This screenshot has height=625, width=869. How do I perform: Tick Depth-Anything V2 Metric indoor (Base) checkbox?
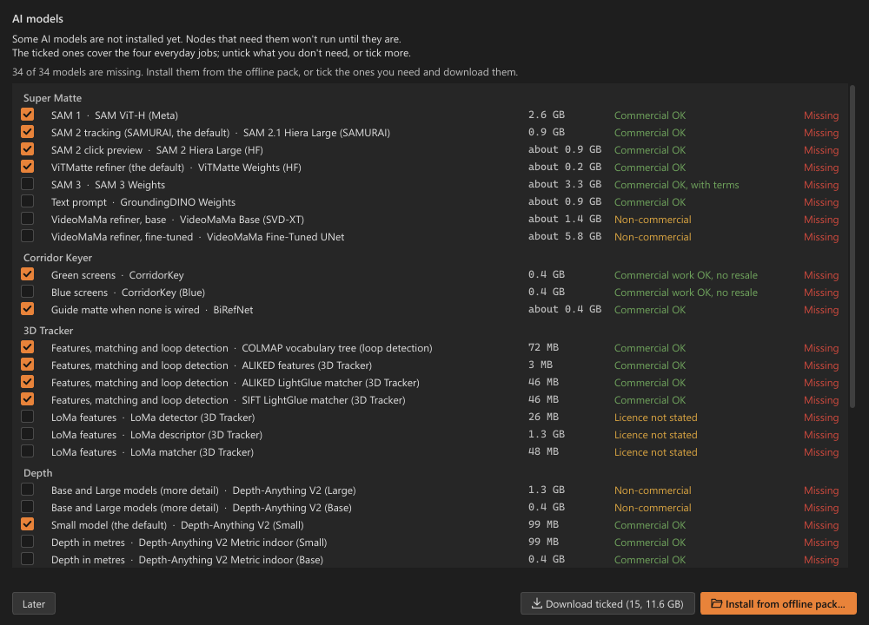point(27,559)
